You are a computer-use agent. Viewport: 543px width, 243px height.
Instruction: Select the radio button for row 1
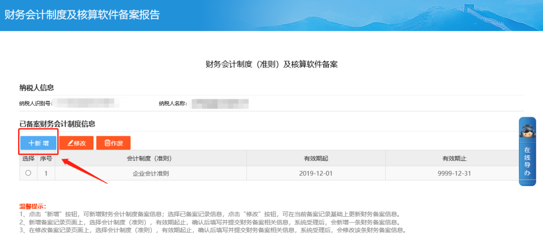[28, 173]
